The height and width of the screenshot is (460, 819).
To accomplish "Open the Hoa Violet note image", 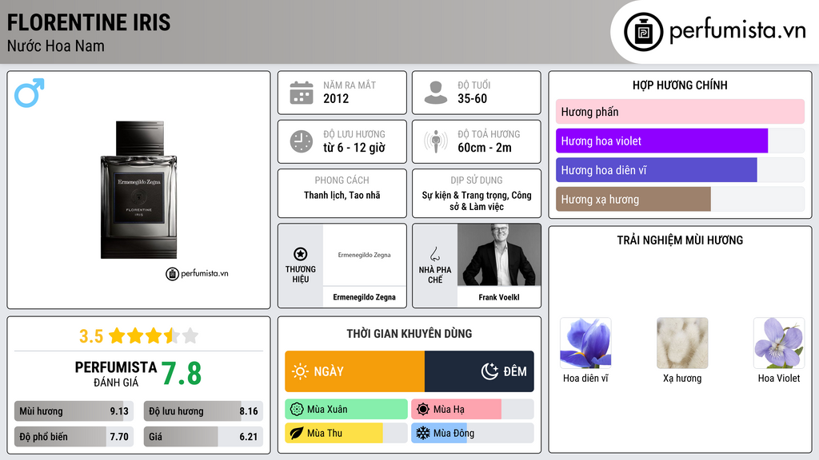I will coord(779,343).
